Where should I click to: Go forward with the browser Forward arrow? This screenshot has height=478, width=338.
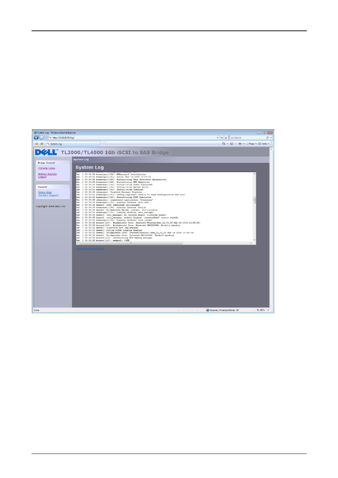[41, 138]
